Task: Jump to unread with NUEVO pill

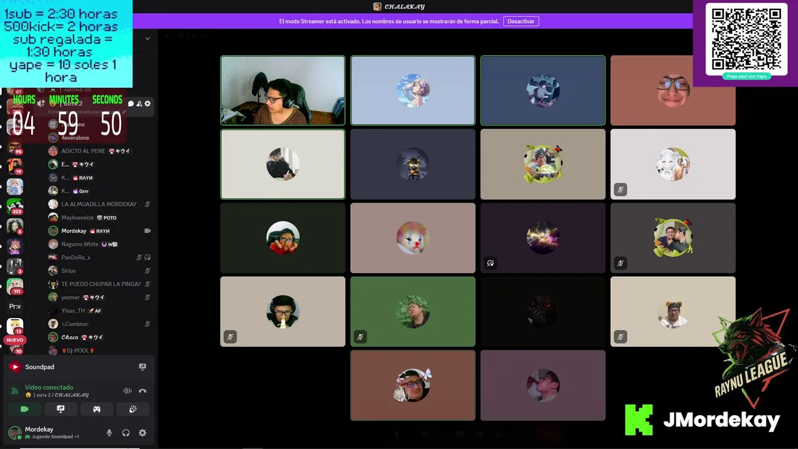Action: pyautogui.click(x=15, y=340)
